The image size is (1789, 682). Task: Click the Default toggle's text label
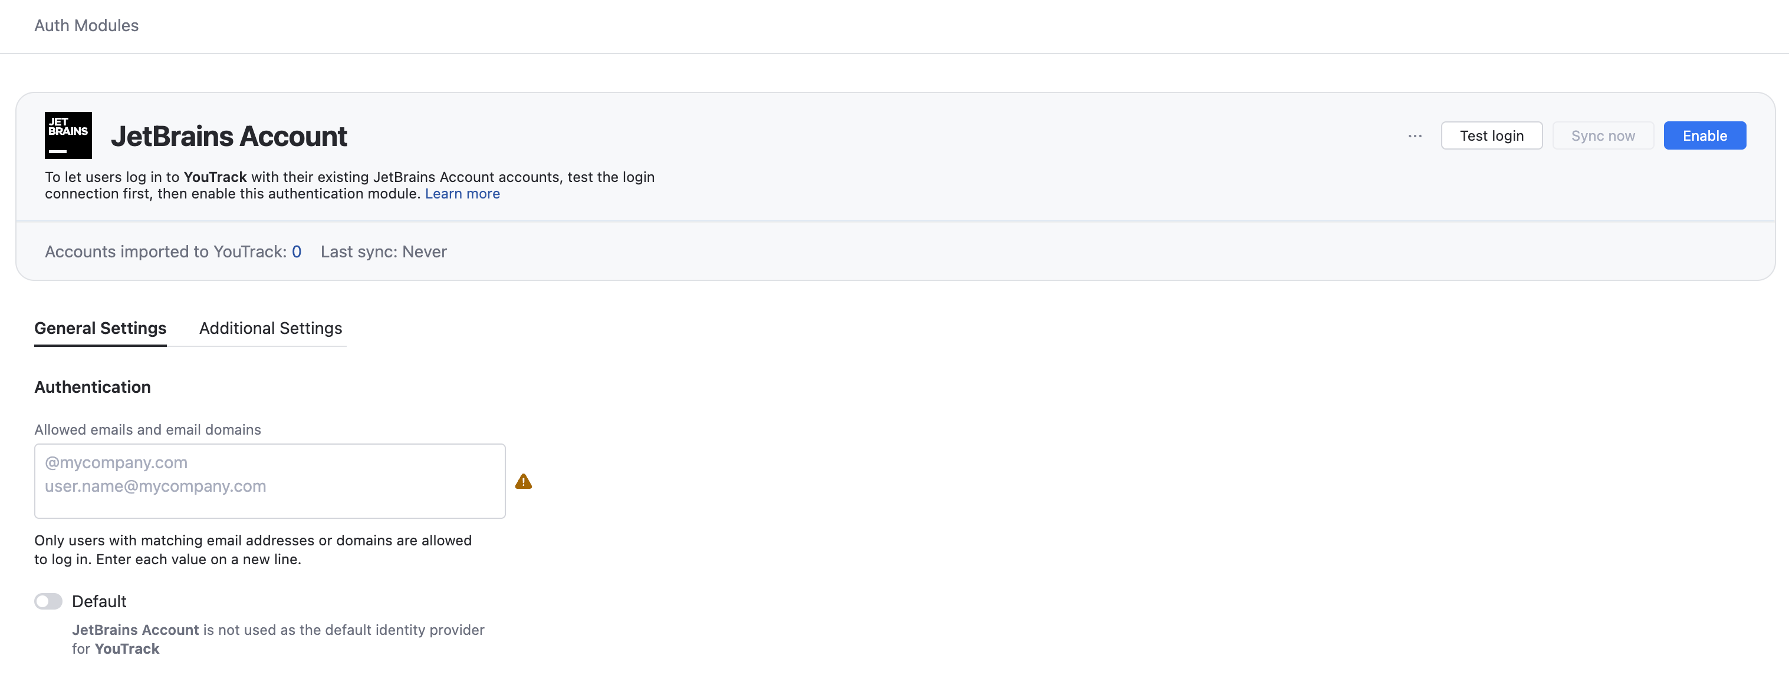[99, 601]
